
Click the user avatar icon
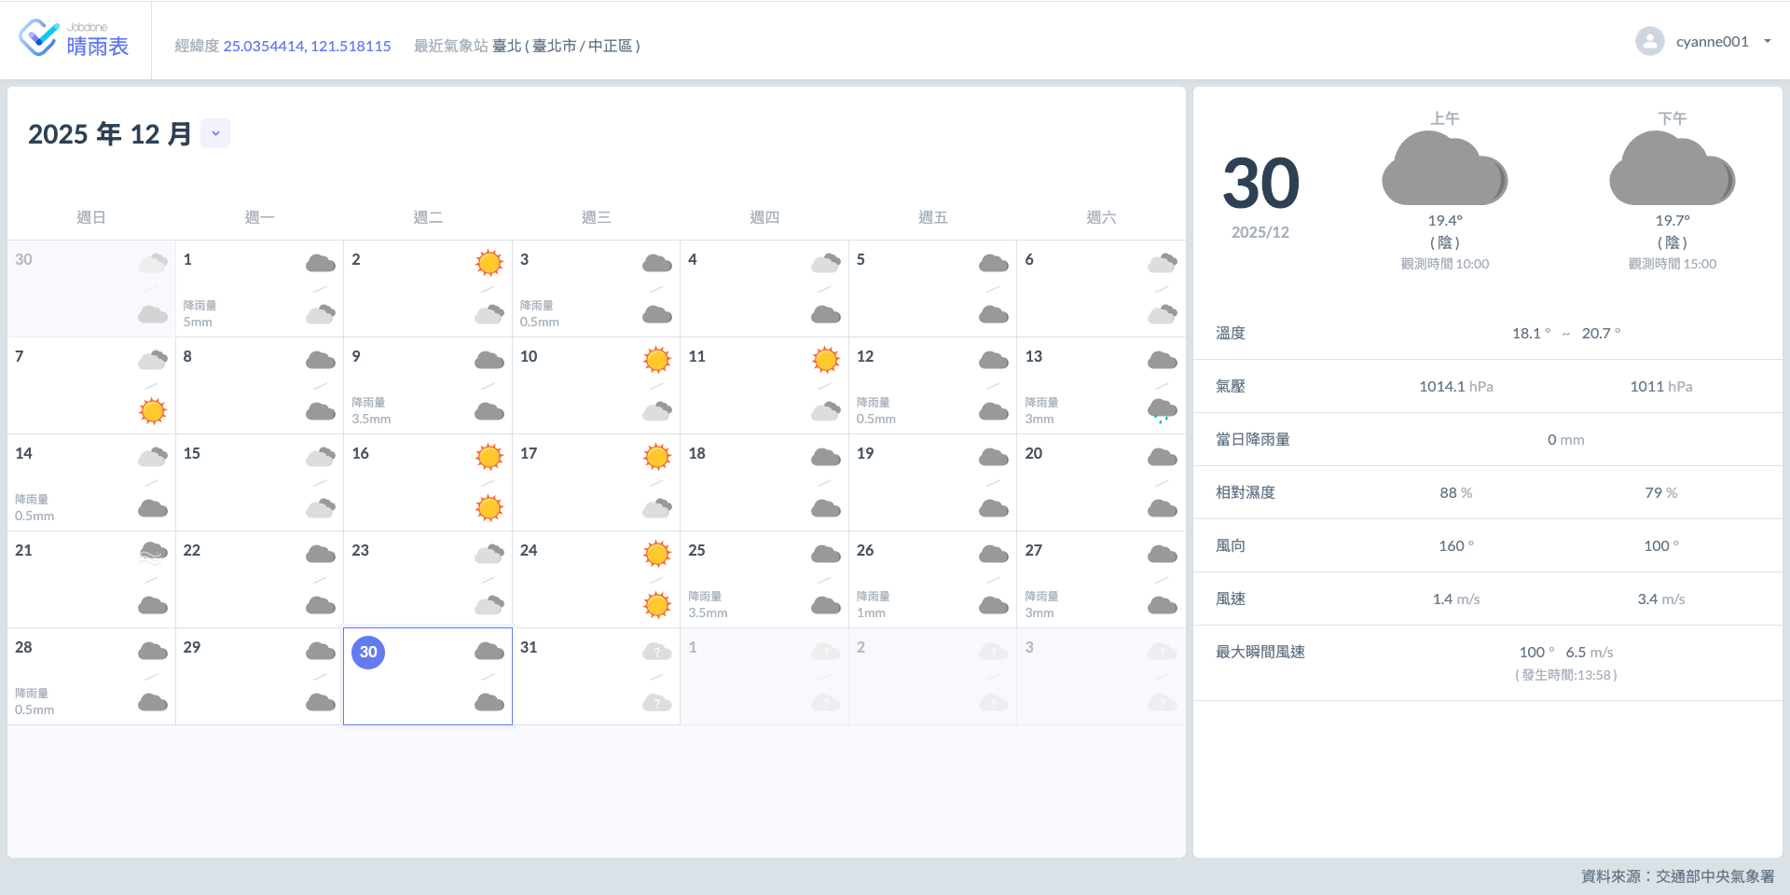(x=1649, y=41)
